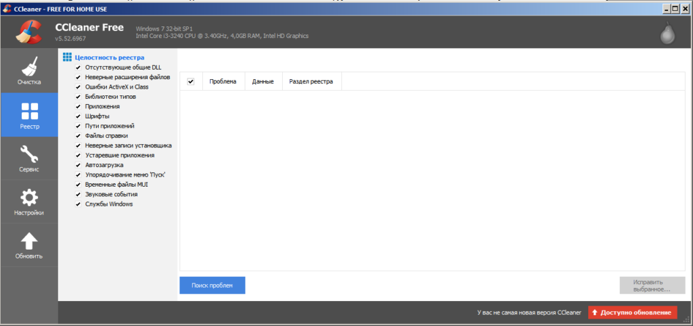
Task: Toggle the select-all checkbox in table header
Action: [x=191, y=82]
